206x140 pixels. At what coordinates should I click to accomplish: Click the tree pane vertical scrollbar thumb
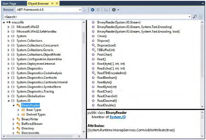coord(84,37)
